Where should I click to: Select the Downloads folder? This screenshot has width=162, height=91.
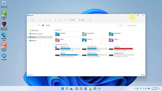(x=115, y=34)
